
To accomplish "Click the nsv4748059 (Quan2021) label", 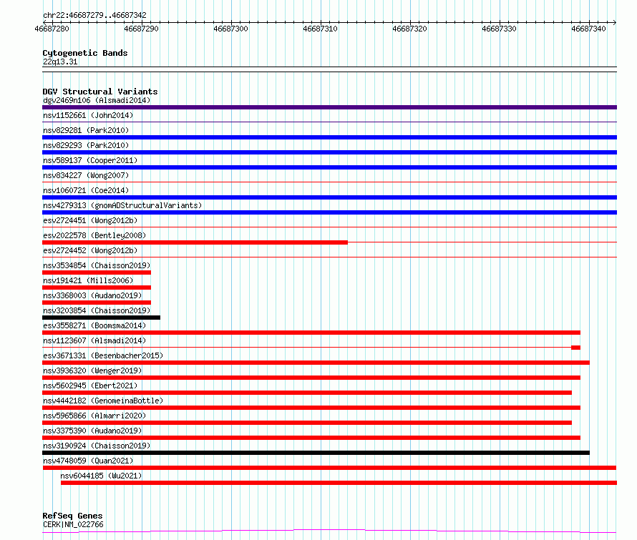I will 88,461.
